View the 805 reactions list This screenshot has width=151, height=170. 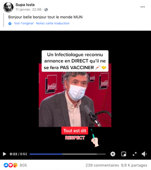[x=23, y=165]
